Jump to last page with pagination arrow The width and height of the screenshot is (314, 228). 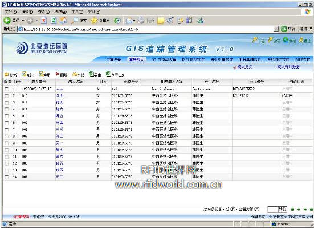click(x=311, y=210)
